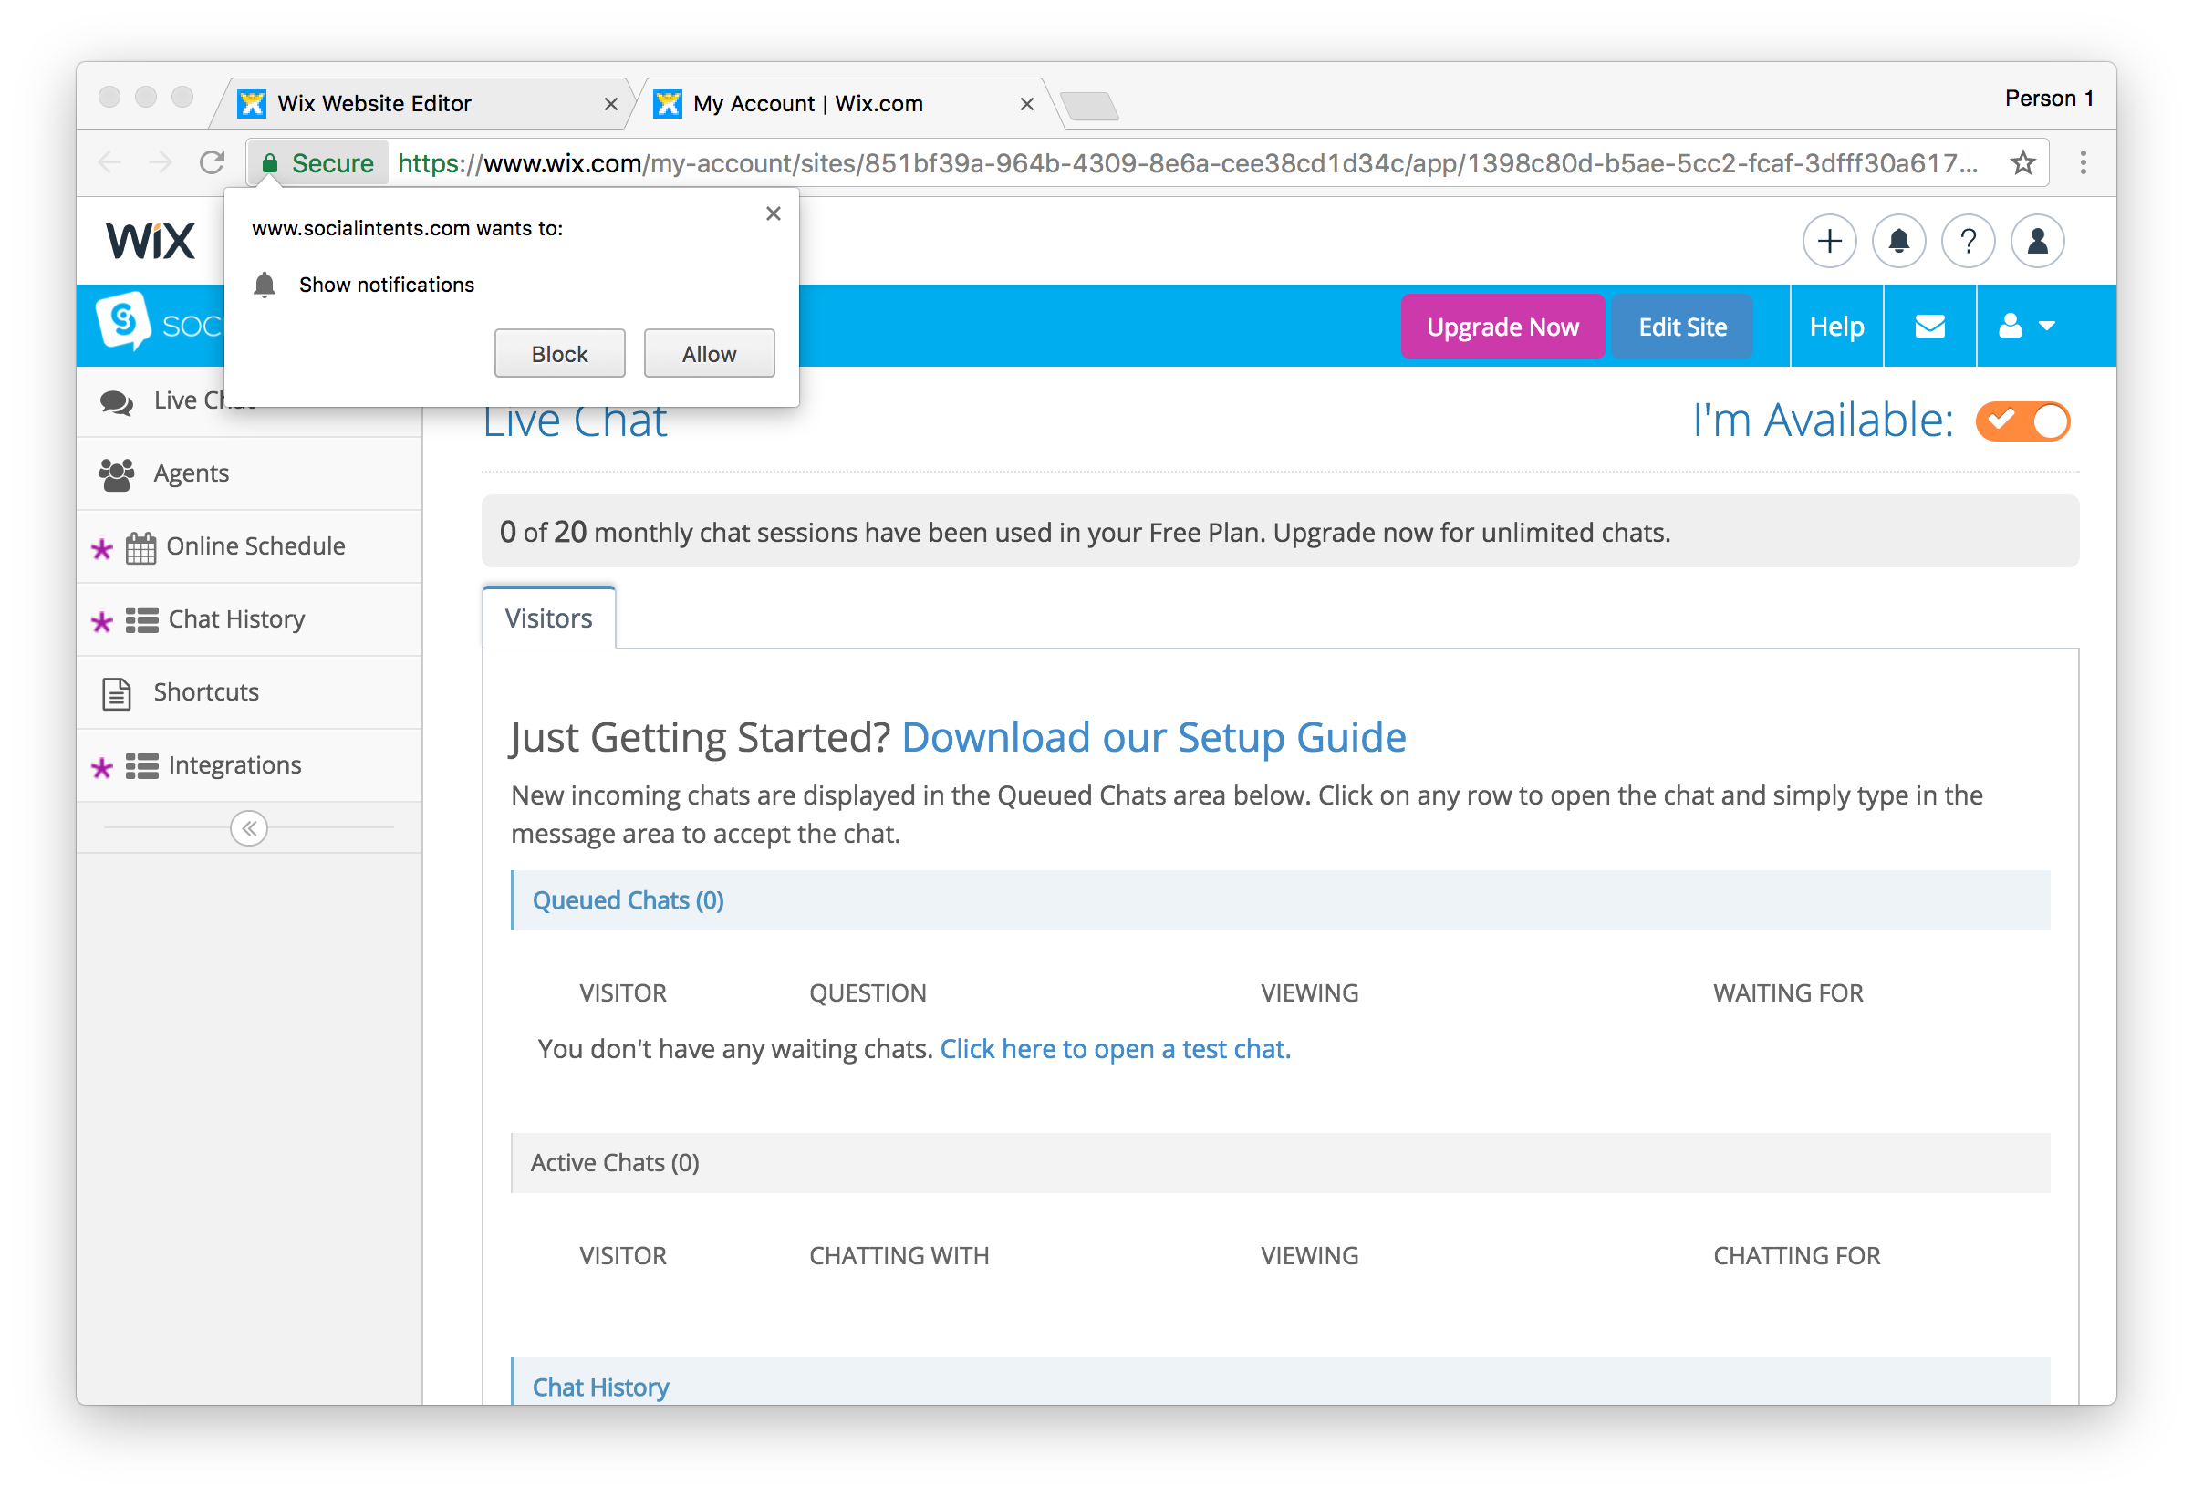Open the envelope messages icon

[x=1928, y=327]
